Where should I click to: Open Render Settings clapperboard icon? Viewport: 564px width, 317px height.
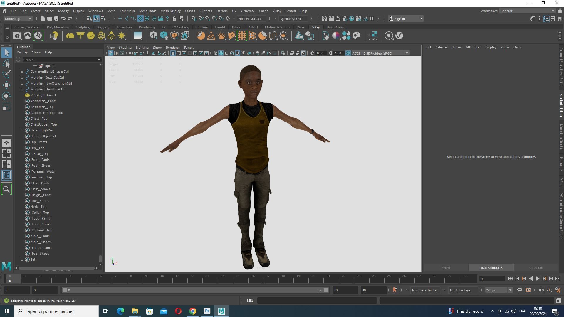[345, 18]
